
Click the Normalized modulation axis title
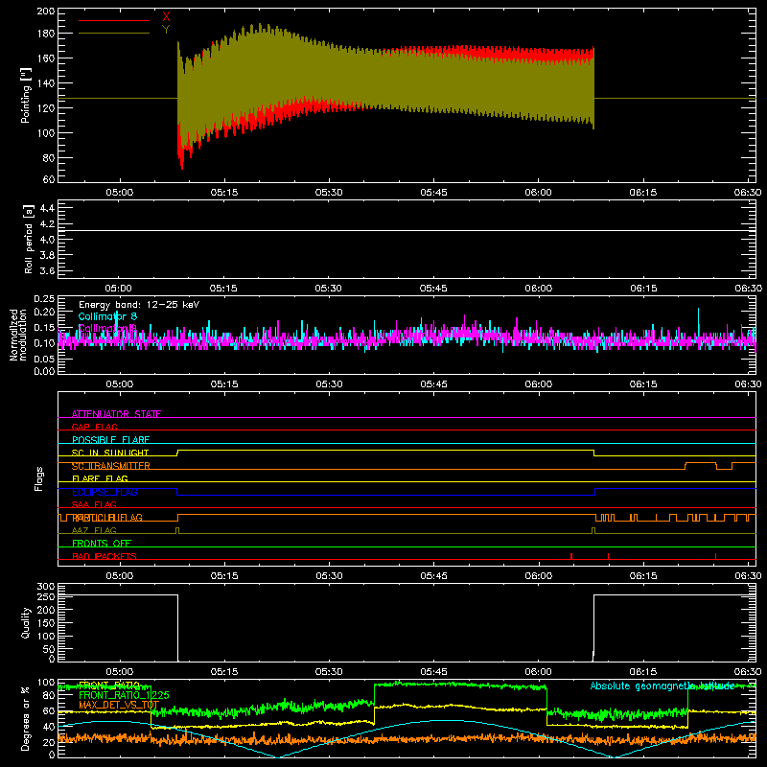tap(18, 335)
